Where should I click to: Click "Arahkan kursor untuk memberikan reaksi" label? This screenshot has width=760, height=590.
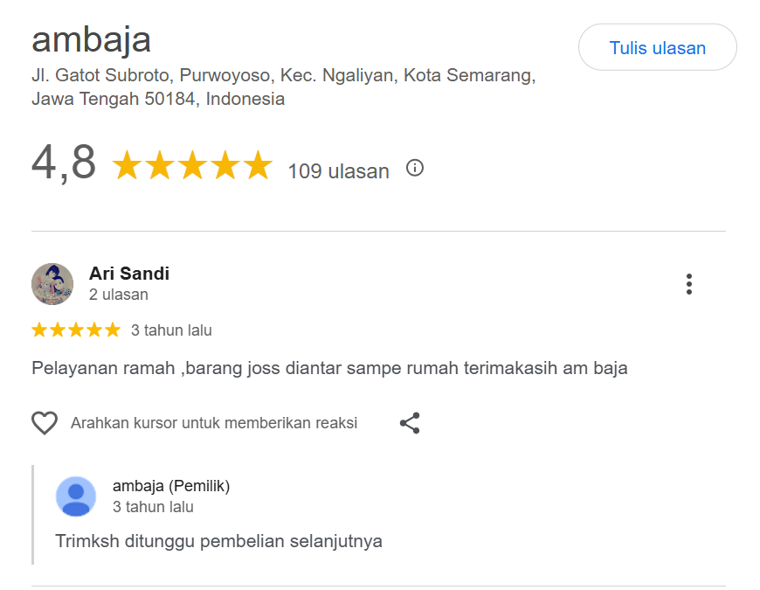(214, 423)
